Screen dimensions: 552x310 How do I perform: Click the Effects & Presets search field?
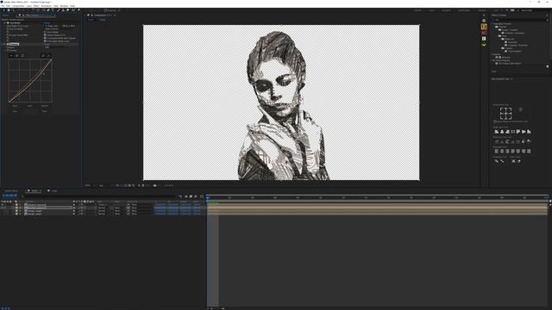point(519,20)
